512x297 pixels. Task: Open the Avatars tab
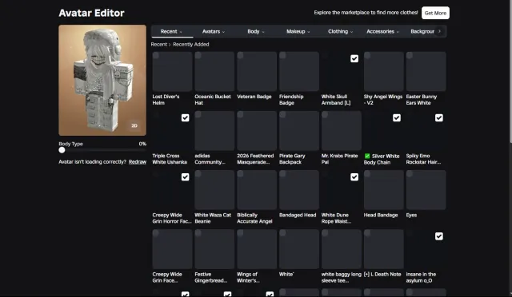[x=214, y=32]
